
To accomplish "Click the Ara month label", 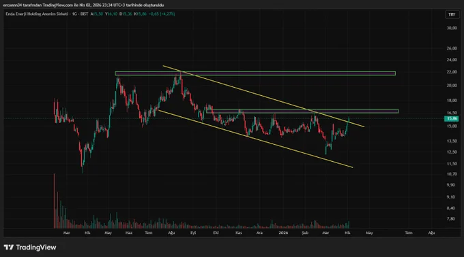I will (x=259, y=233).
